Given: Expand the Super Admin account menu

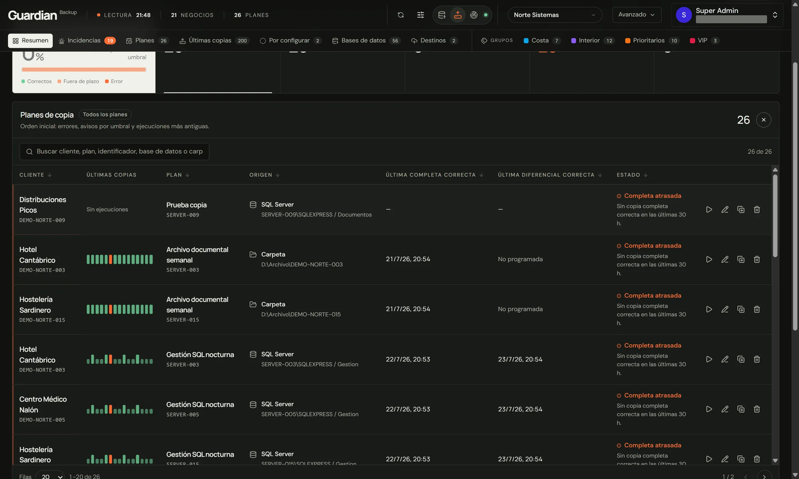Looking at the screenshot, I should click(727, 15).
